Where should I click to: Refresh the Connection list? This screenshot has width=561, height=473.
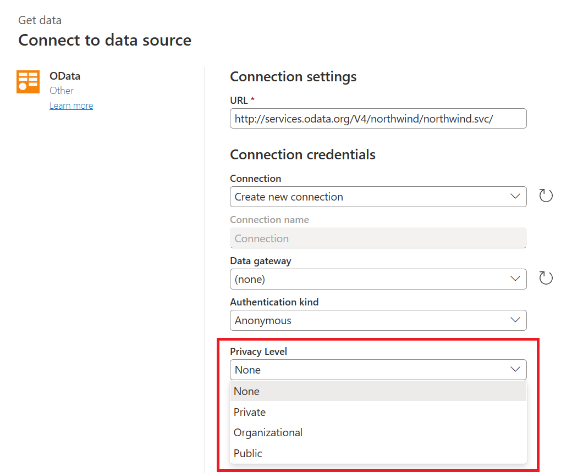click(x=546, y=196)
